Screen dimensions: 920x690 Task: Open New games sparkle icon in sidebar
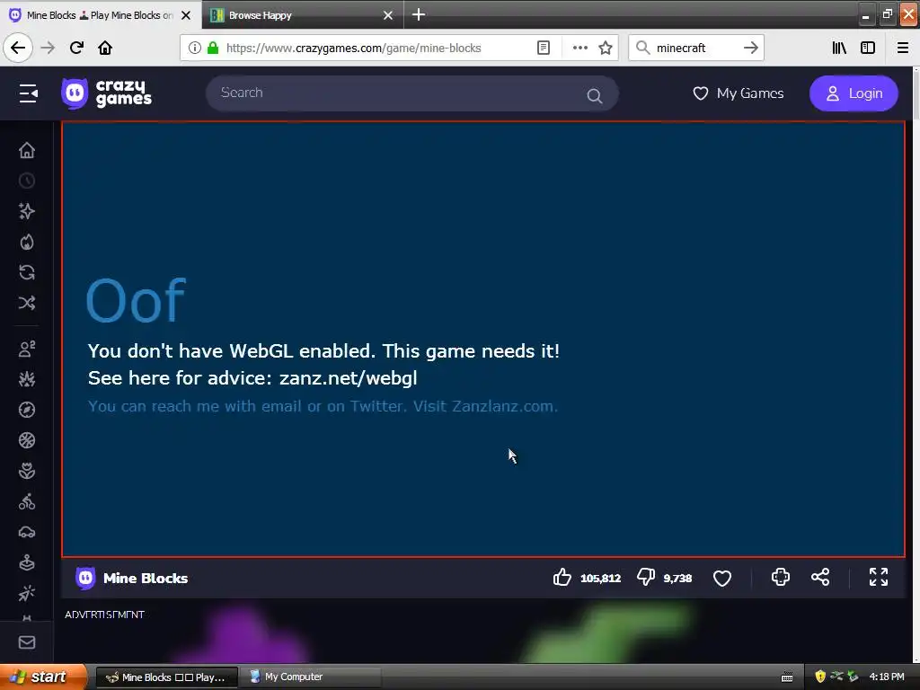(x=27, y=211)
